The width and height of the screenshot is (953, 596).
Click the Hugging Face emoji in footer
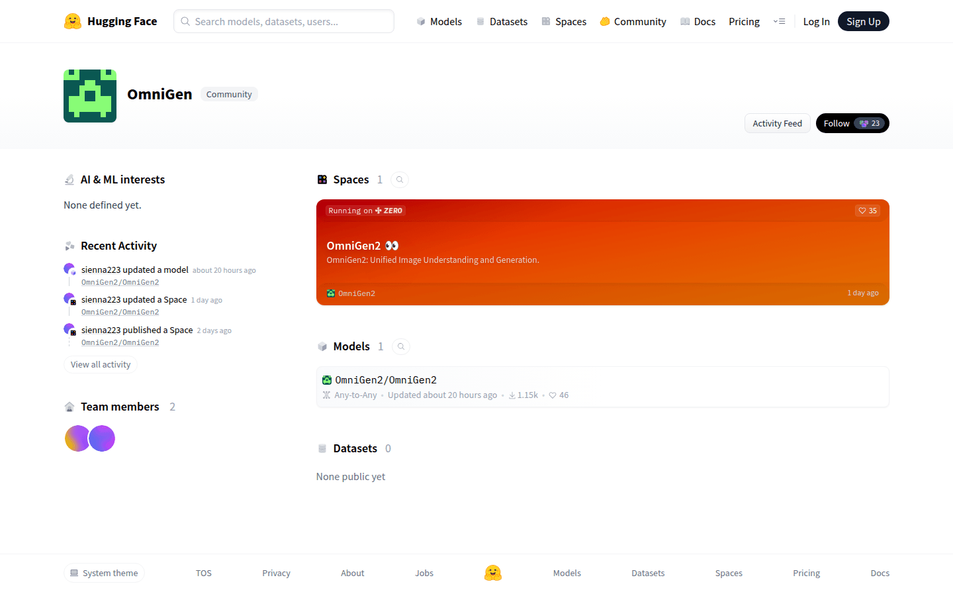click(492, 573)
